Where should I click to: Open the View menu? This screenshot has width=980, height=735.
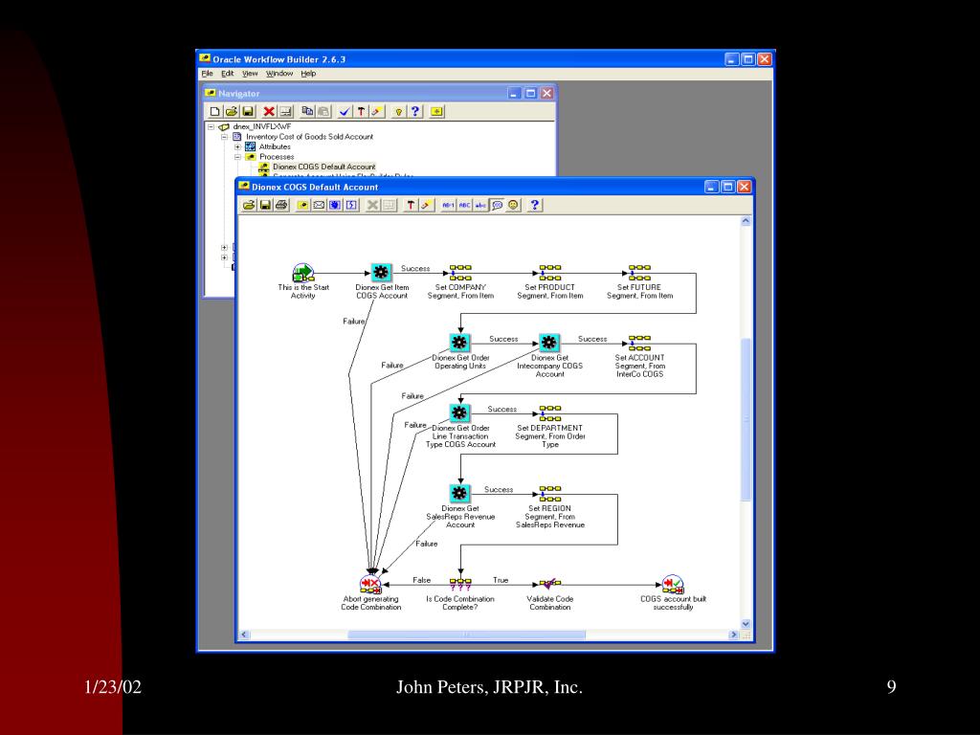250,73
